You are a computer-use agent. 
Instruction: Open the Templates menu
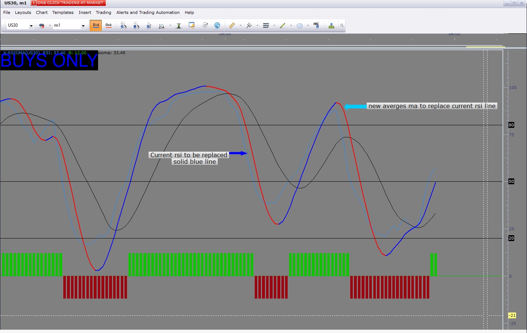point(63,12)
